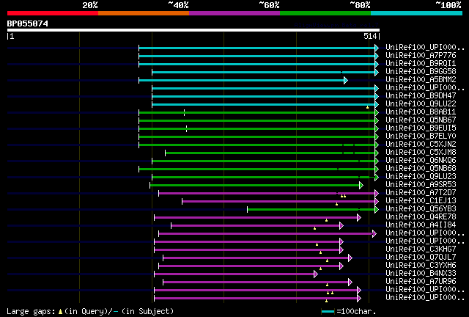Click the UniRef100_B7ELY0 label
This screenshot has width=469, height=317.
(x=421, y=136)
